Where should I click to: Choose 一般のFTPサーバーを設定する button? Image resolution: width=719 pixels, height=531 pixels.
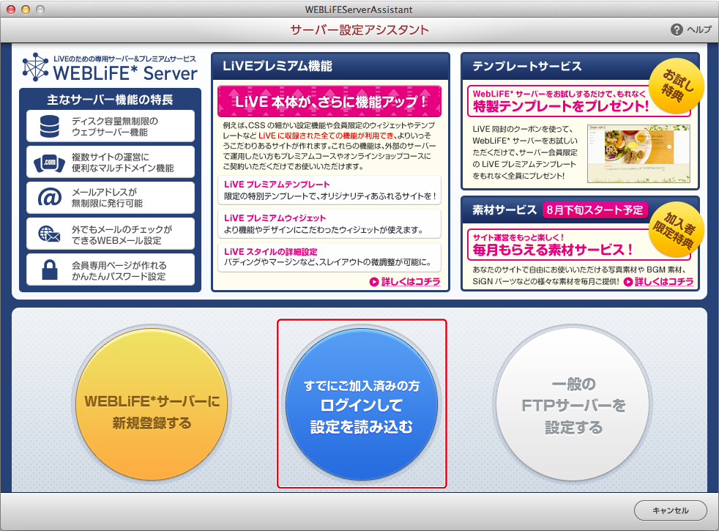573,404
